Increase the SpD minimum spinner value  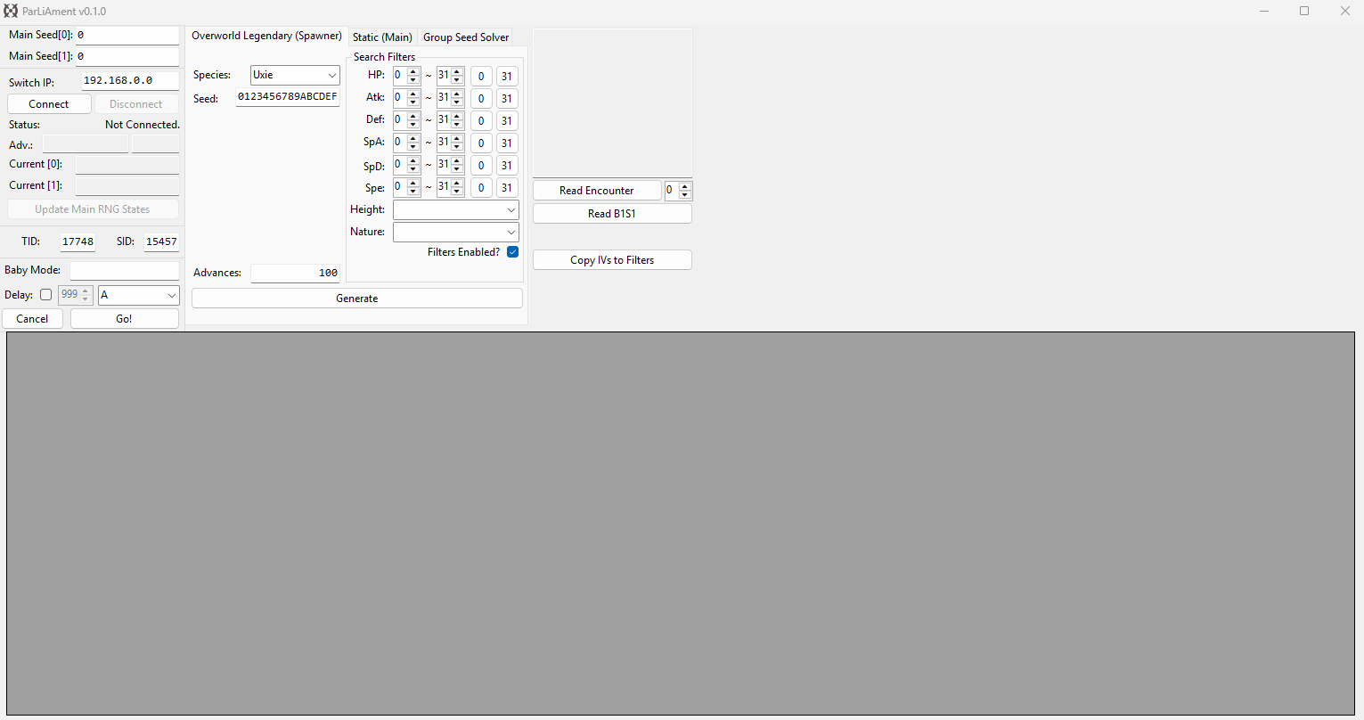click(x=413, y=160)
